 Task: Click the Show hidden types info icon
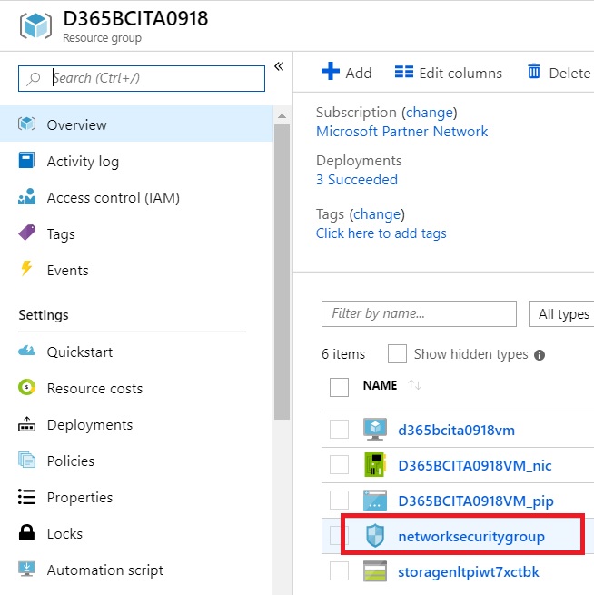click(x=540, y=355)
